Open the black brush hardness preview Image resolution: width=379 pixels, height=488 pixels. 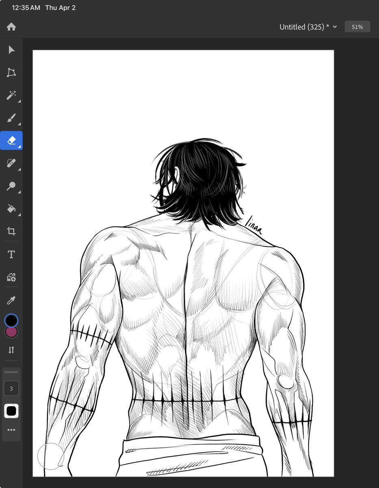coord(11,411)
